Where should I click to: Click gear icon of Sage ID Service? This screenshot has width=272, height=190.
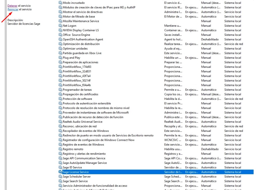[60, 167]
